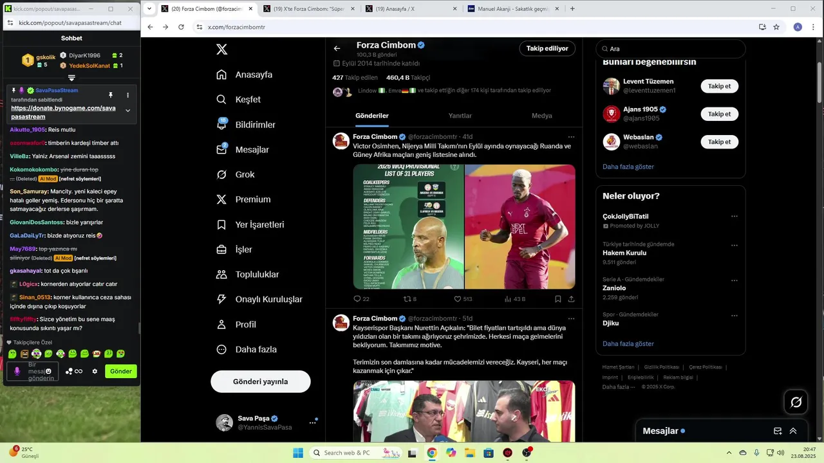Open donate.bynogame.com pinned link
The height and width of the screenshot is (463, 824).
63,113
